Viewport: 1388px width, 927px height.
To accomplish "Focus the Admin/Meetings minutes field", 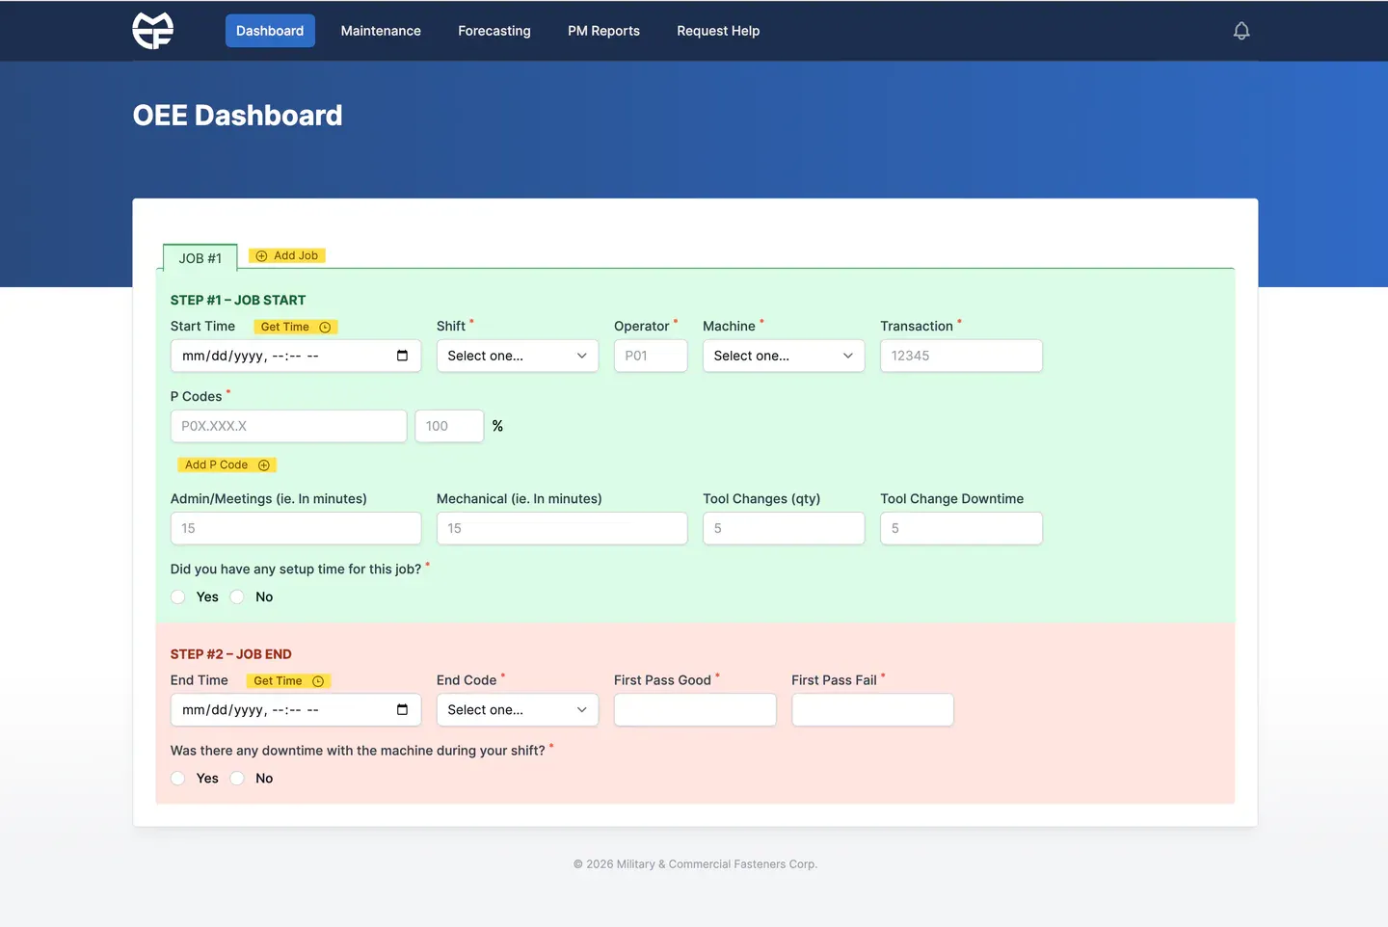I will tap(296, 528).
